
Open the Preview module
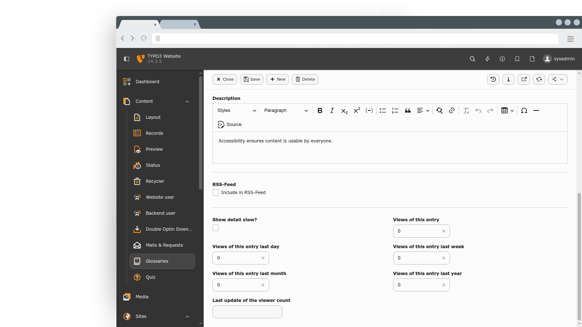(x=162, y=149)
